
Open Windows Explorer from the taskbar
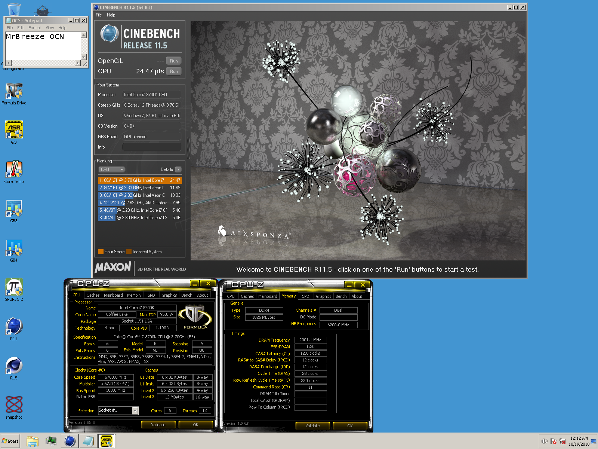(x=33, y=442)
